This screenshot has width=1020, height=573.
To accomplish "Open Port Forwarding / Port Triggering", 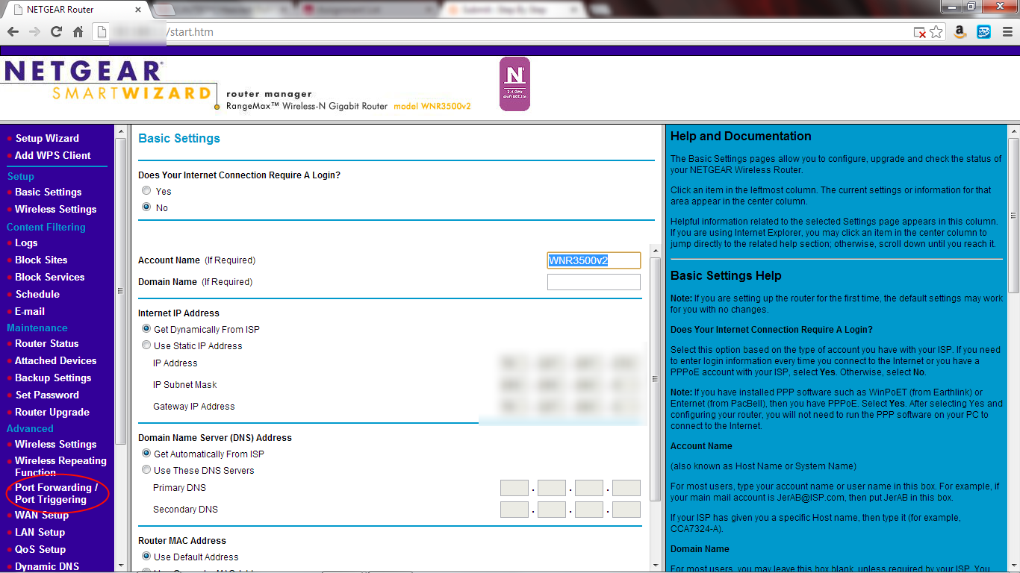I will tap(56, 493).
